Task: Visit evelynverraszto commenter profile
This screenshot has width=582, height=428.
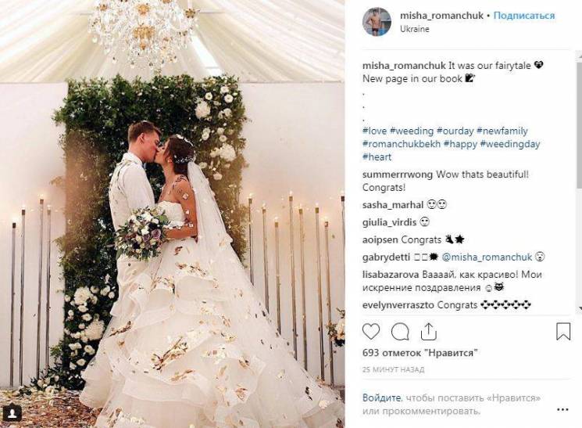Action: pos(398,305)
